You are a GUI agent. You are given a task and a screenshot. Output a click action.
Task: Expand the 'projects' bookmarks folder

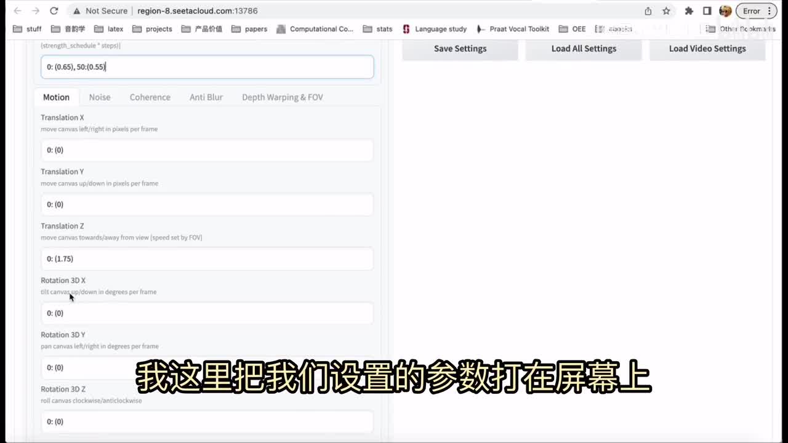(152, 29)
